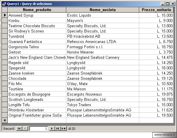Click the Norske Meierier company cell

pos(102,52)
